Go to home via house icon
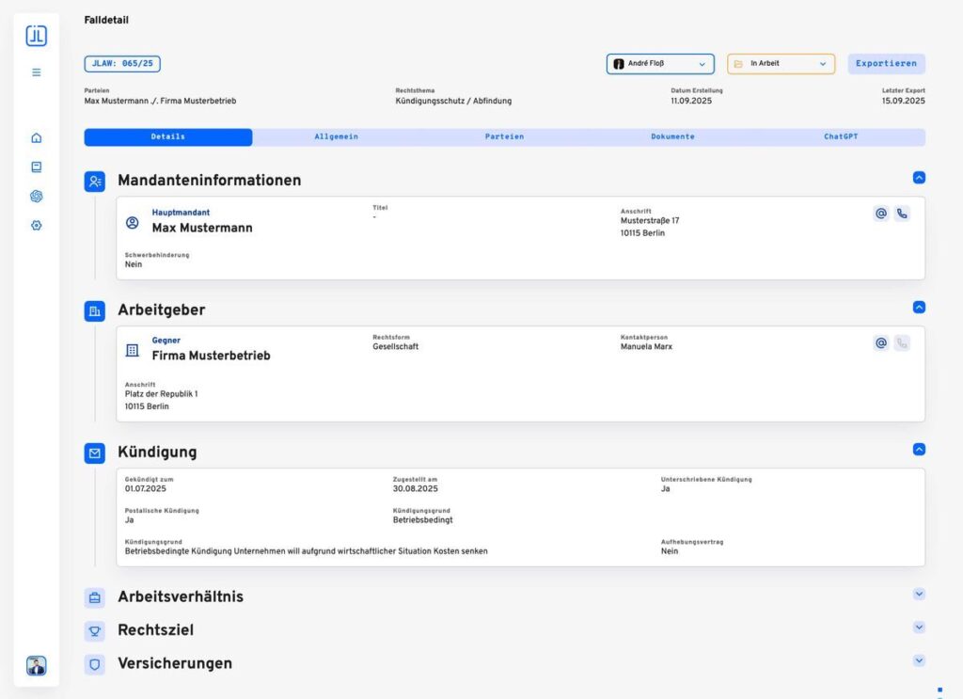The height and width of the screenshot is (699, 963). (37, 137)
